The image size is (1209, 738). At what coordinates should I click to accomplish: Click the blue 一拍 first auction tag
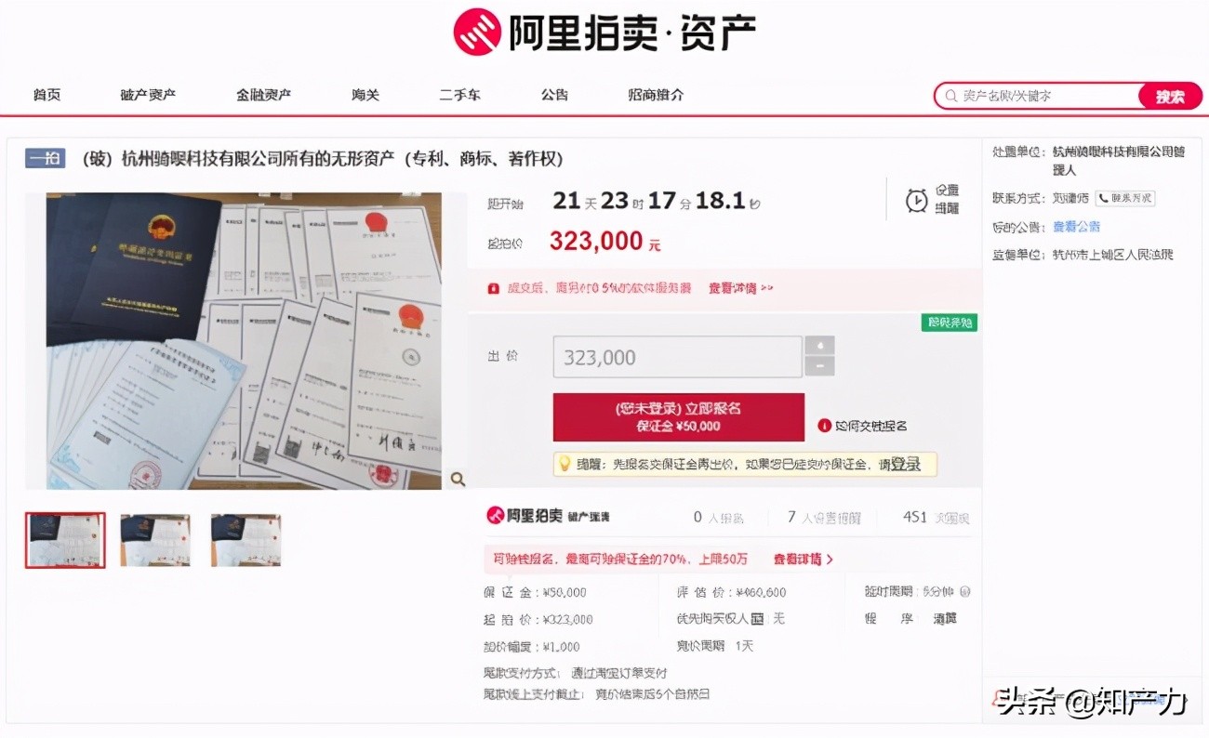[x=45, y=159]
